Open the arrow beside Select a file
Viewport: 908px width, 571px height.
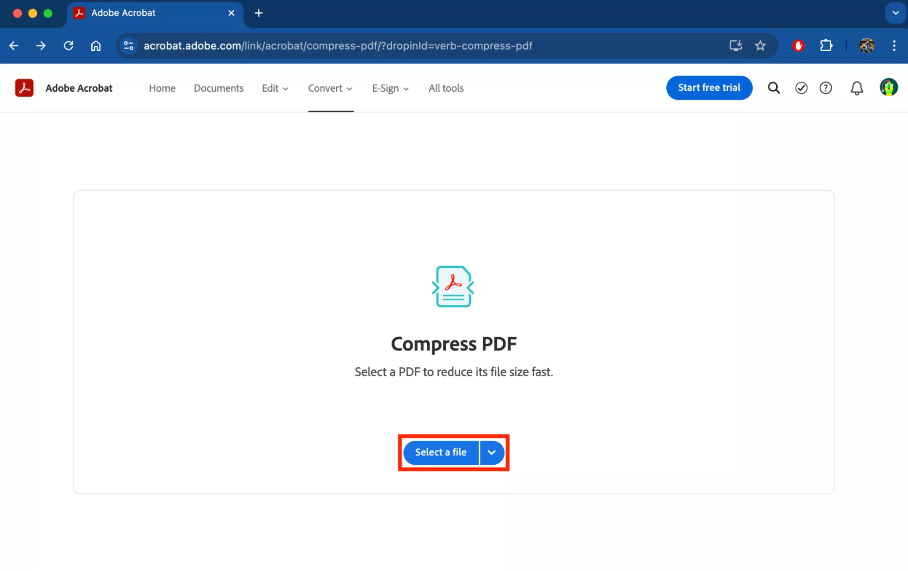[491, 453]
